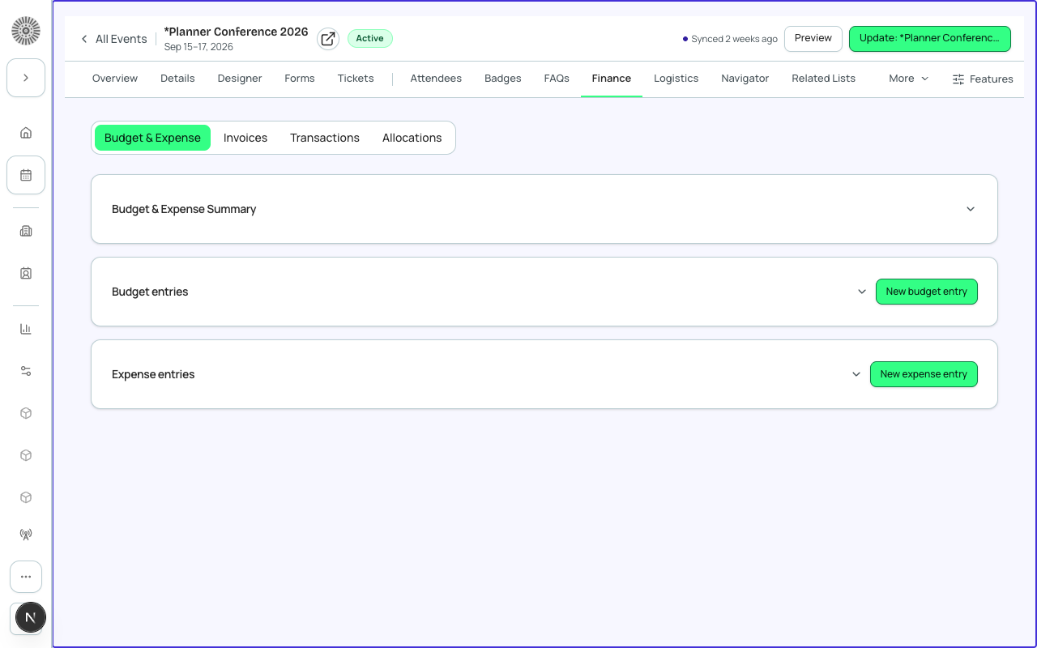The height and width of the screenshot is (648, 1037).
Task: Open the event in a new window via the external link icon
Action: (x=328, y=39)
